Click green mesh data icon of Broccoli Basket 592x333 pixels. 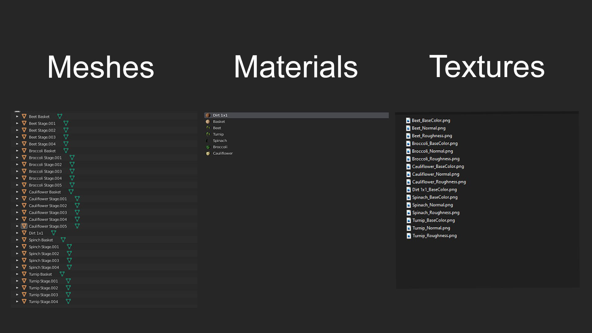pos(66,151)
